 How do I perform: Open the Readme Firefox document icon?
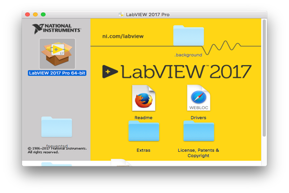(143, 98)
